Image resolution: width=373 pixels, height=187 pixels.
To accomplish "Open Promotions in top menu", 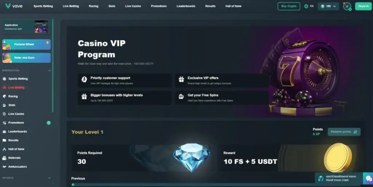I will click(159, 6).
